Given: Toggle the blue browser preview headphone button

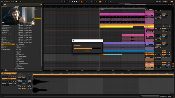Looking at the screenshot, I should click(x=4, y=70).
